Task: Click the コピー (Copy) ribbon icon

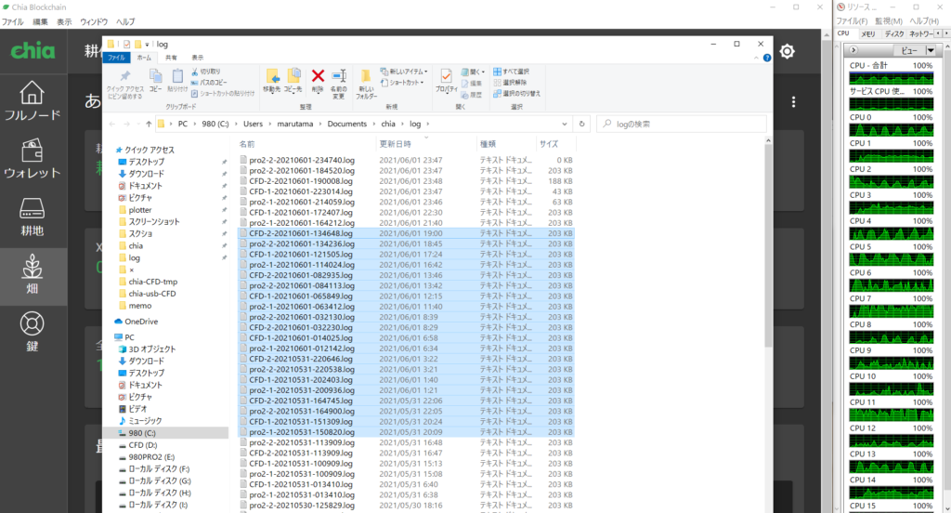Action: click(x=155, y=81)
